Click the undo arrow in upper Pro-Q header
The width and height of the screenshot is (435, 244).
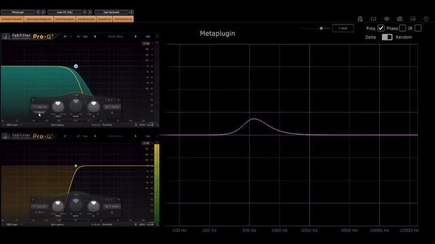(65, 37)
